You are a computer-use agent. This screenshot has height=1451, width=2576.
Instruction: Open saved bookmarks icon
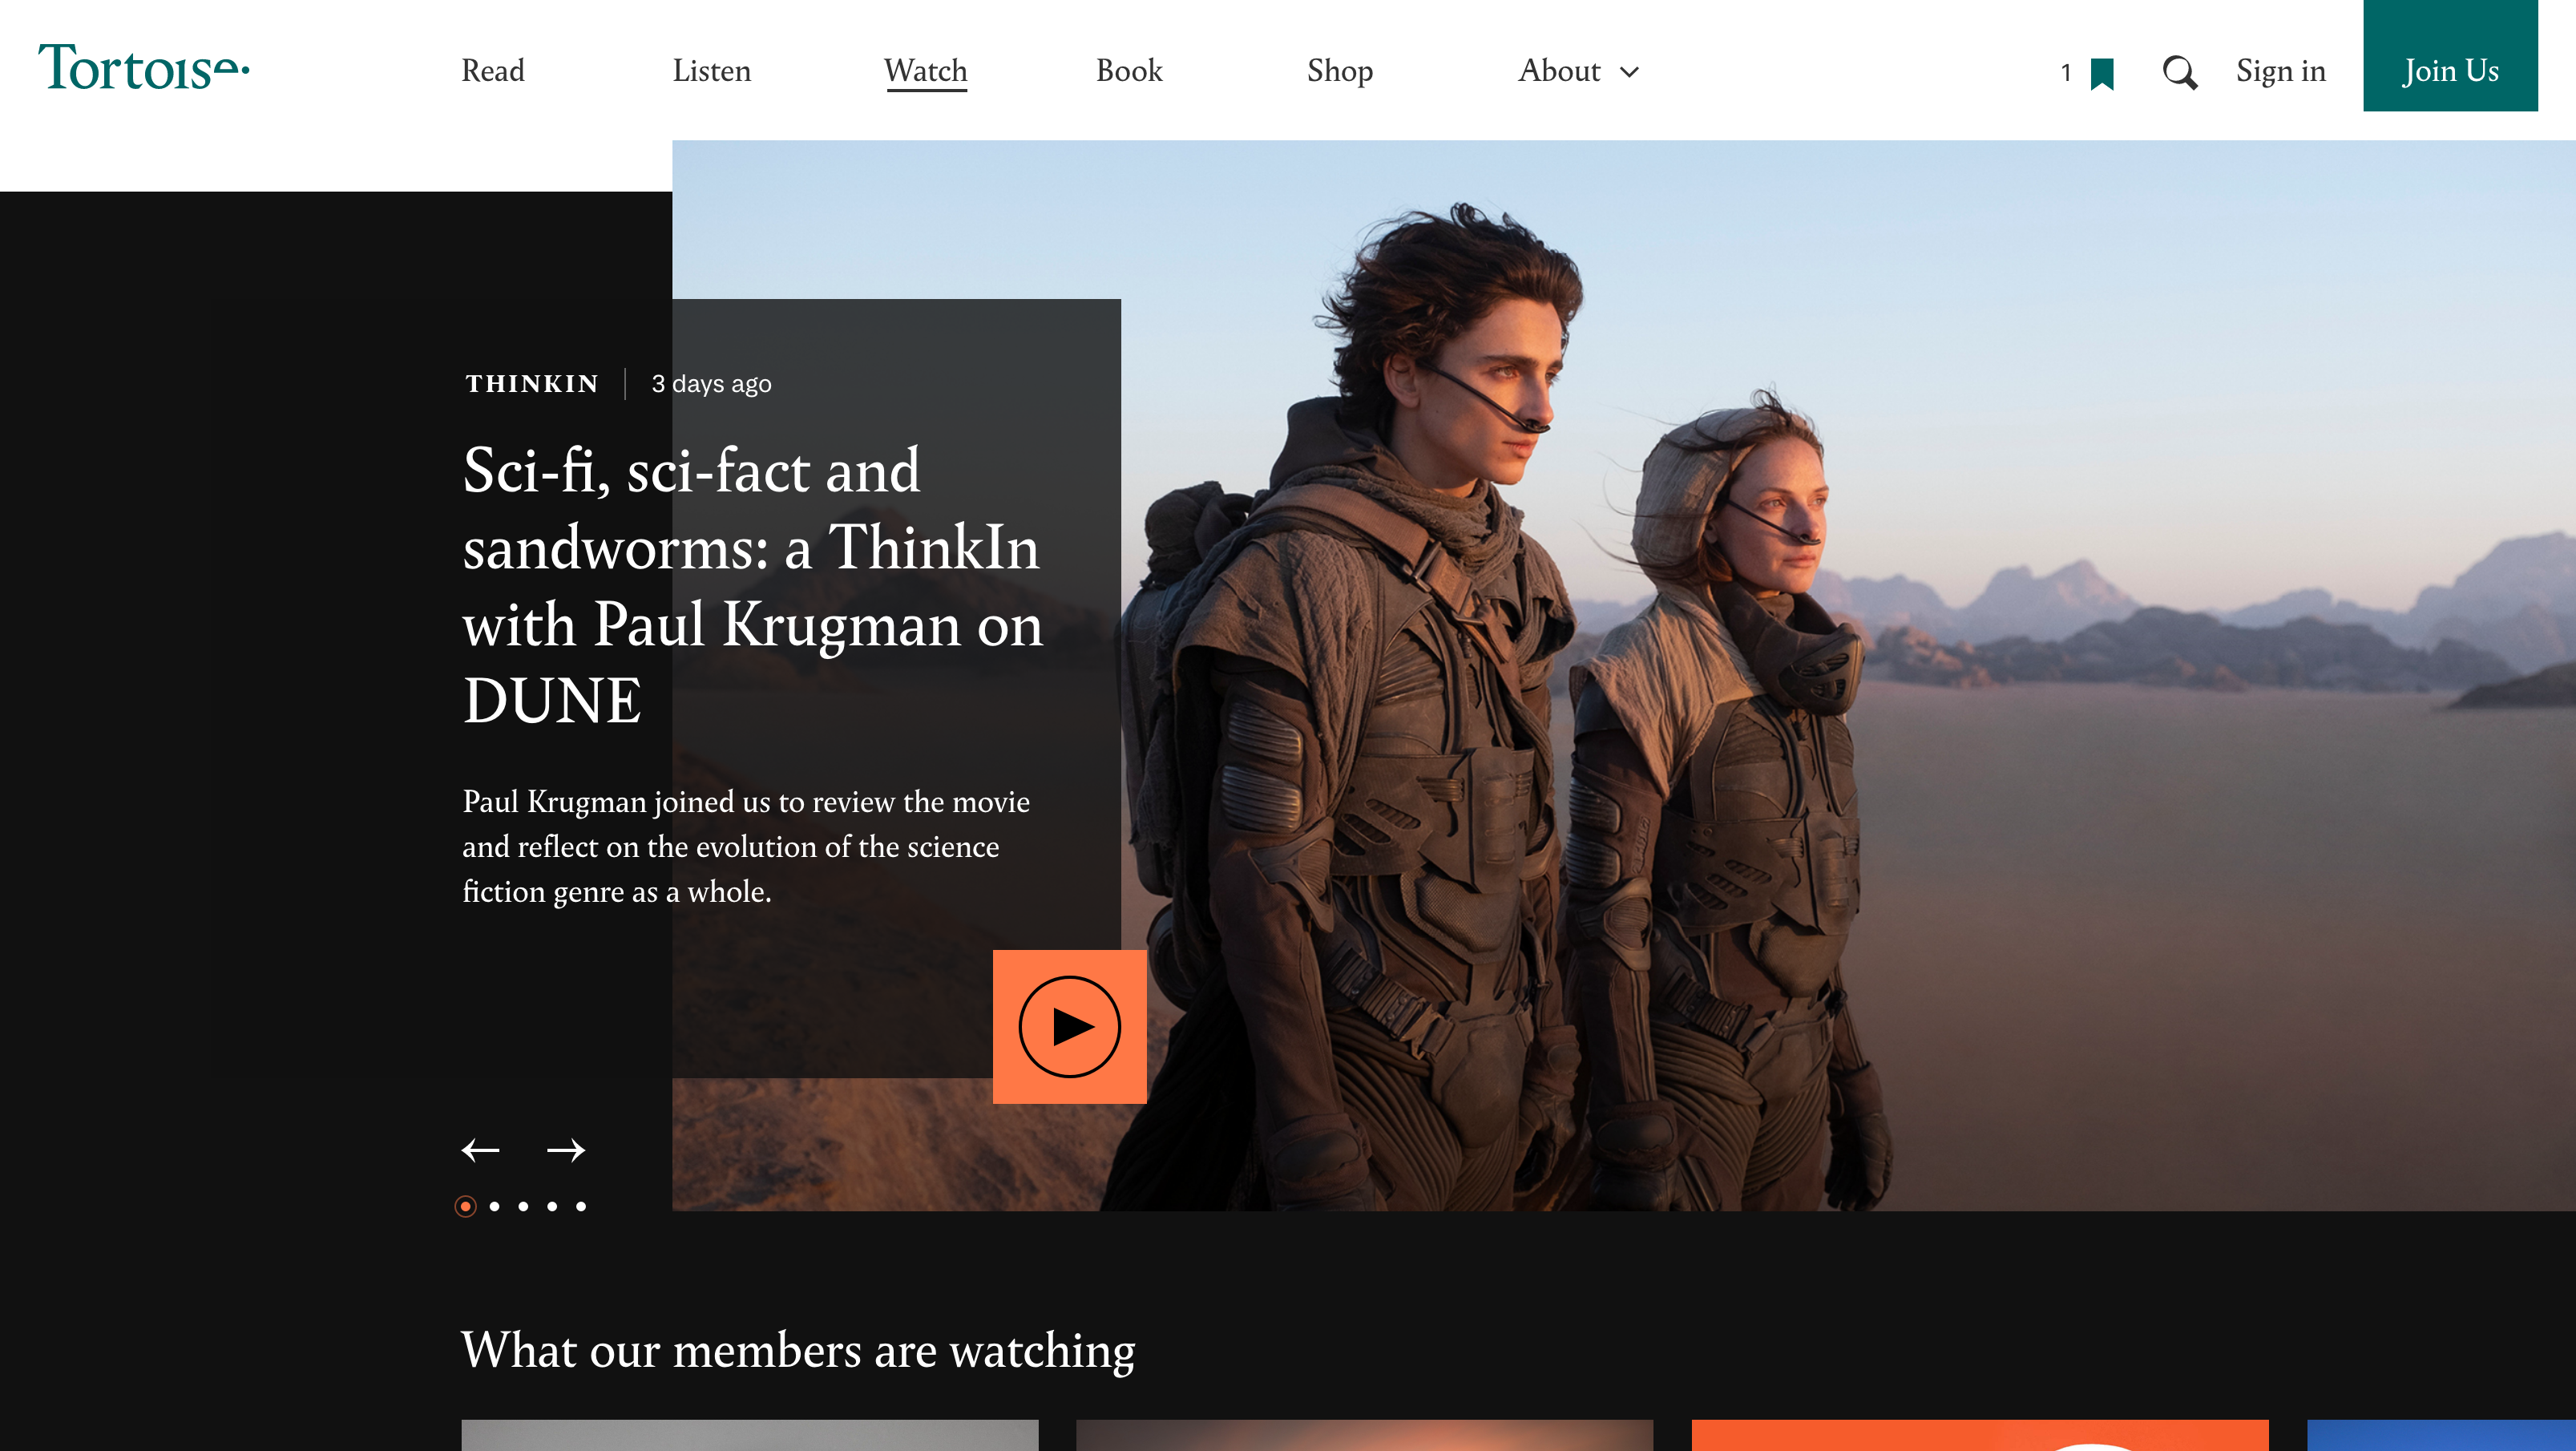2102,73
